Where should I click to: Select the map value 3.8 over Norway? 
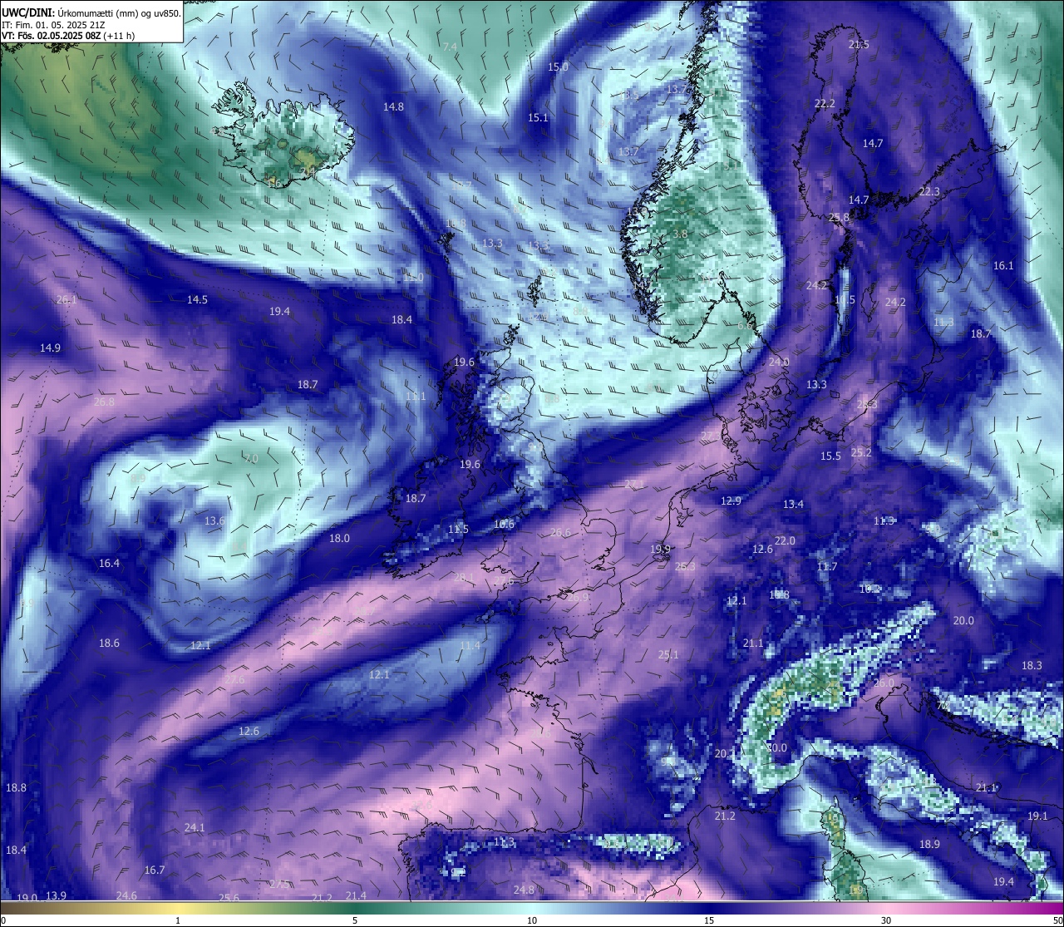[680, 234]
